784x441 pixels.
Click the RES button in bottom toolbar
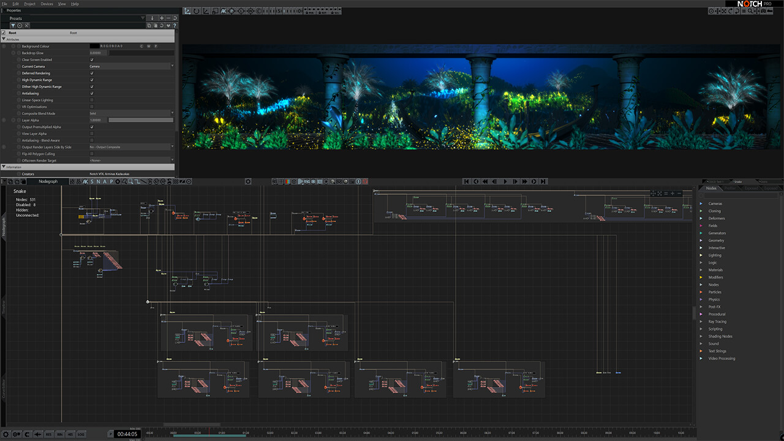point(49,434)
